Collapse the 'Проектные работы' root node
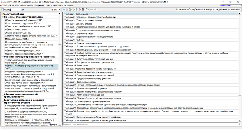This screenshot has width=242, height=129. pyautogui.click(x=1, y=14)
